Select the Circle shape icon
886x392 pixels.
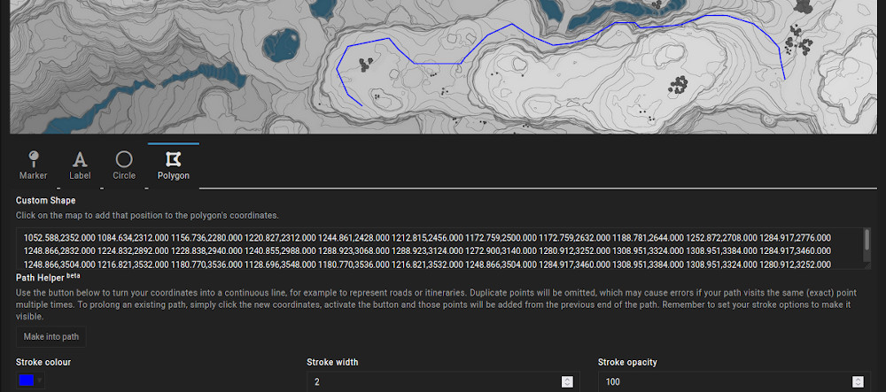pos(124,159)
